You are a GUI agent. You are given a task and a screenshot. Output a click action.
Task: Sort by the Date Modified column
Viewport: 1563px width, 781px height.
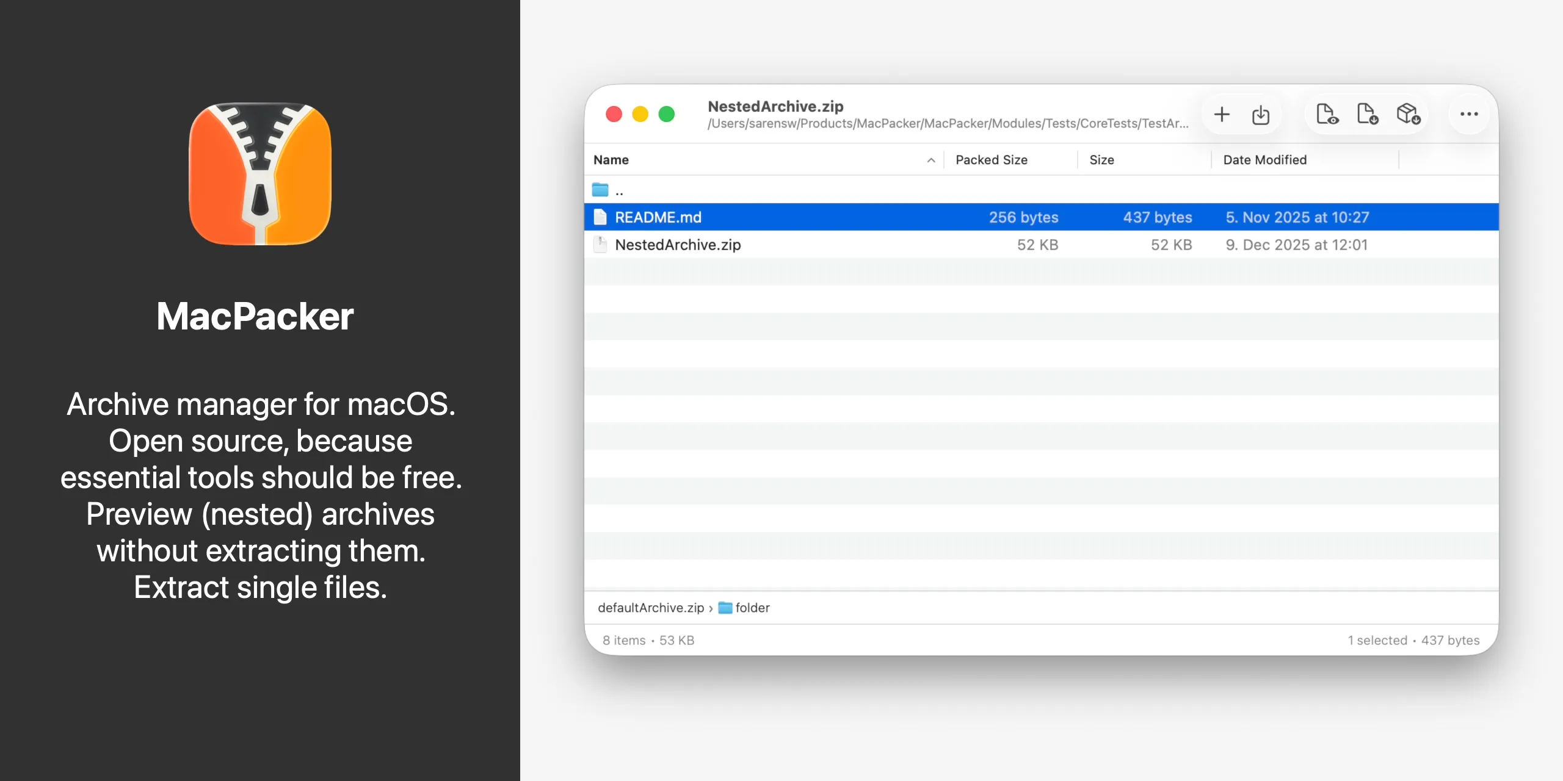1265,160
